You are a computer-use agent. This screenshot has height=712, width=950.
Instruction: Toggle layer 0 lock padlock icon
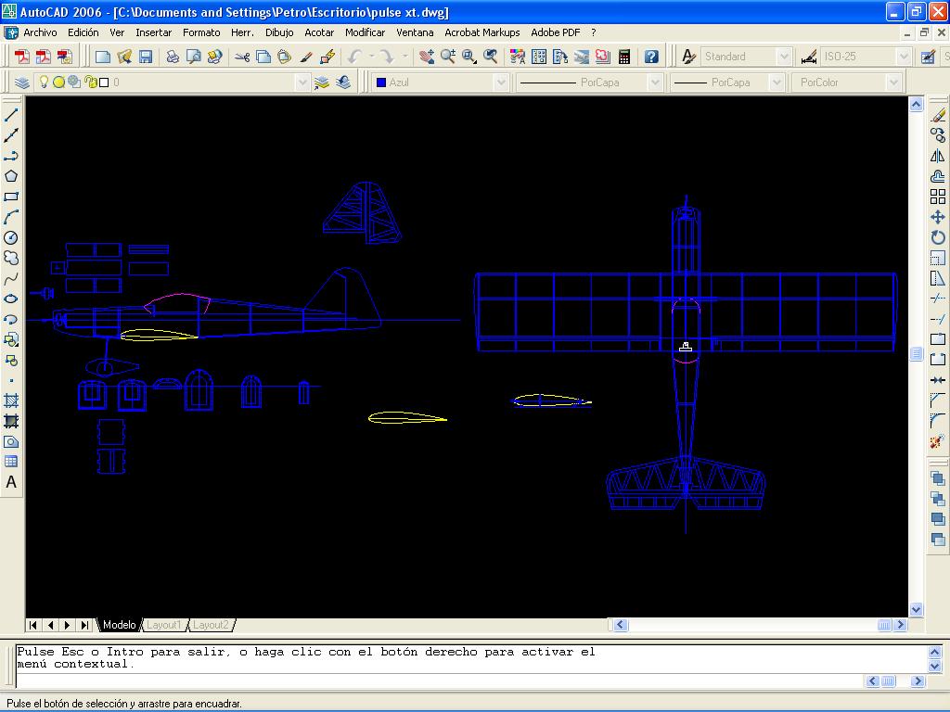click(x=91, y=82)
